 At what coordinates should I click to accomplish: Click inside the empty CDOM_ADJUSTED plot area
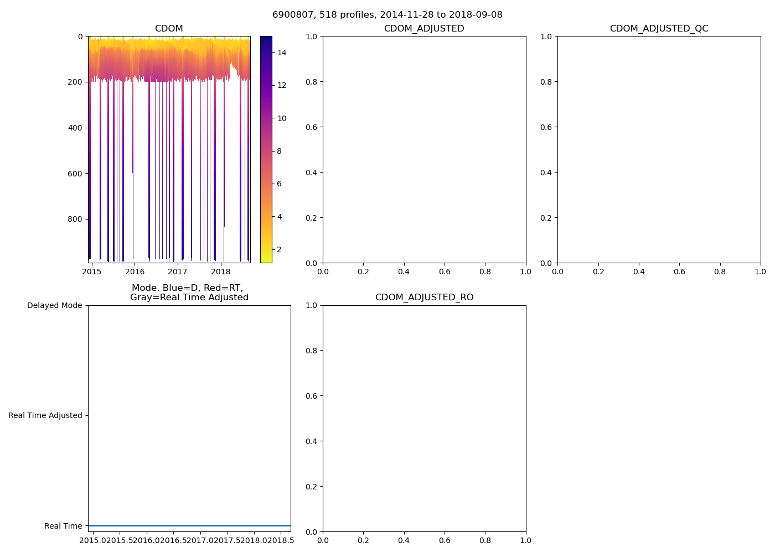[424, 149]
